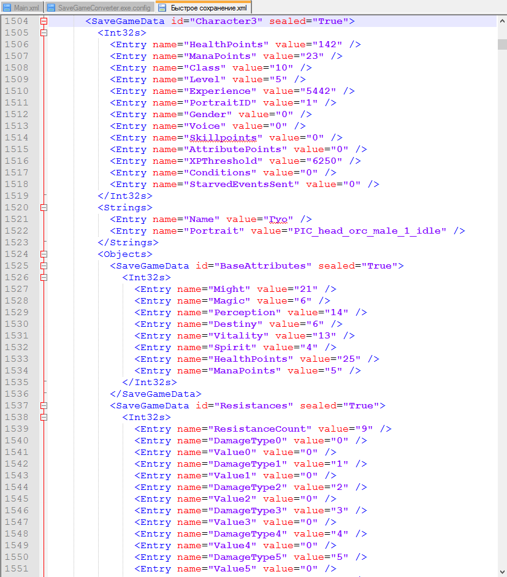Fold the BaseAttributes block at line 1525
Viewport: 507px width, 577px height.
pos(44,266)
